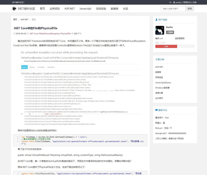Open the 业界资讯 nav item
The height and width of the screenshot is (175, 207).
click(x=55, y=9)
